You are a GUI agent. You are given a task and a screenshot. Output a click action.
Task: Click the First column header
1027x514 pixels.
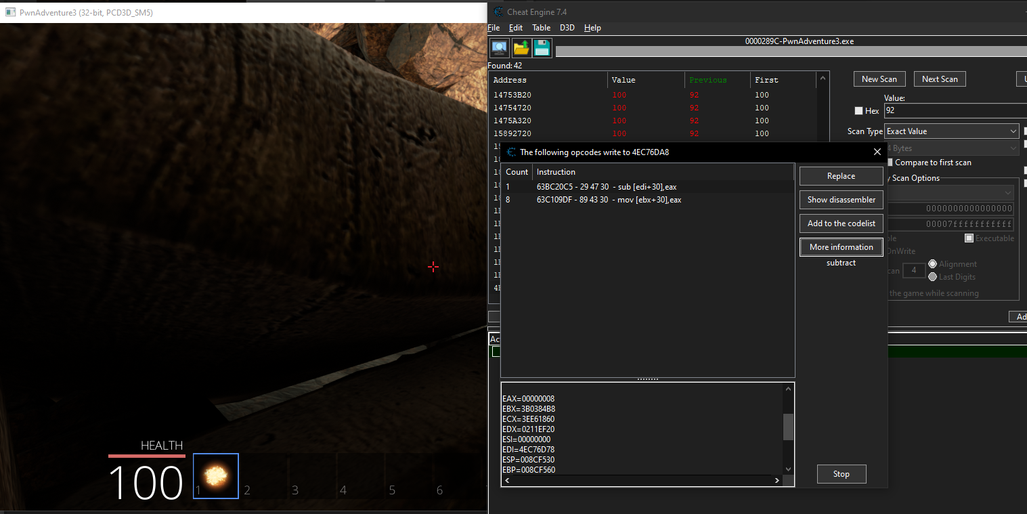click(783, 80)
